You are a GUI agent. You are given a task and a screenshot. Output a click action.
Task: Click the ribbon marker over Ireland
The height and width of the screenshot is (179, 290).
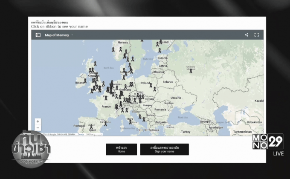click(x=85, y=80)
